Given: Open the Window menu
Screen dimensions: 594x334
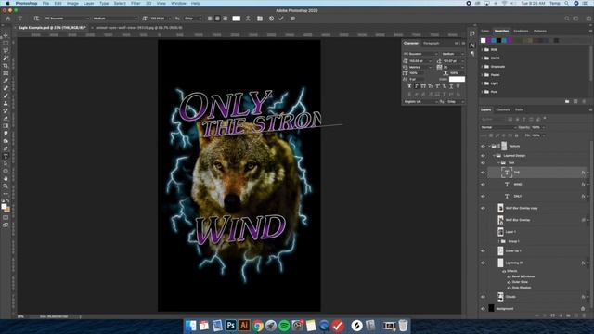Looking at the screenshot, I should click(178, 3).
